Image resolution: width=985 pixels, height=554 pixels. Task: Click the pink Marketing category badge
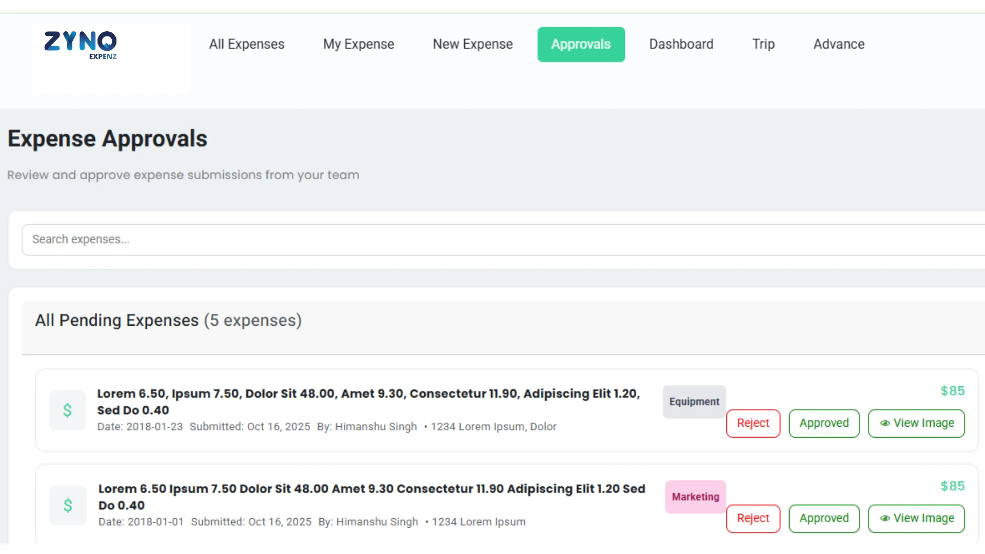point(695,497)
